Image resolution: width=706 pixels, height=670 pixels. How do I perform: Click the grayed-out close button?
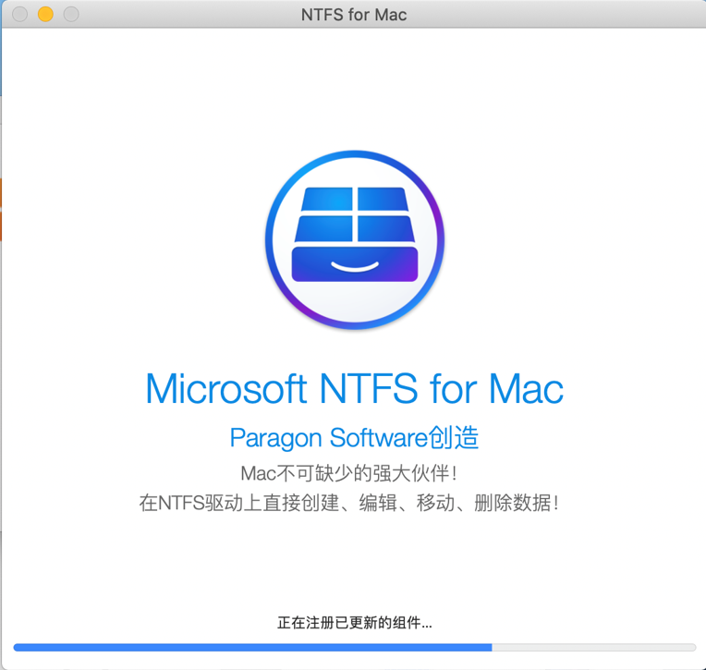click(20, 15)
